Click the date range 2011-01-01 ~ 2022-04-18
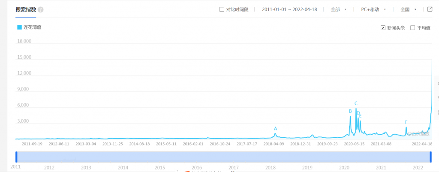 (x=289, y=9)
